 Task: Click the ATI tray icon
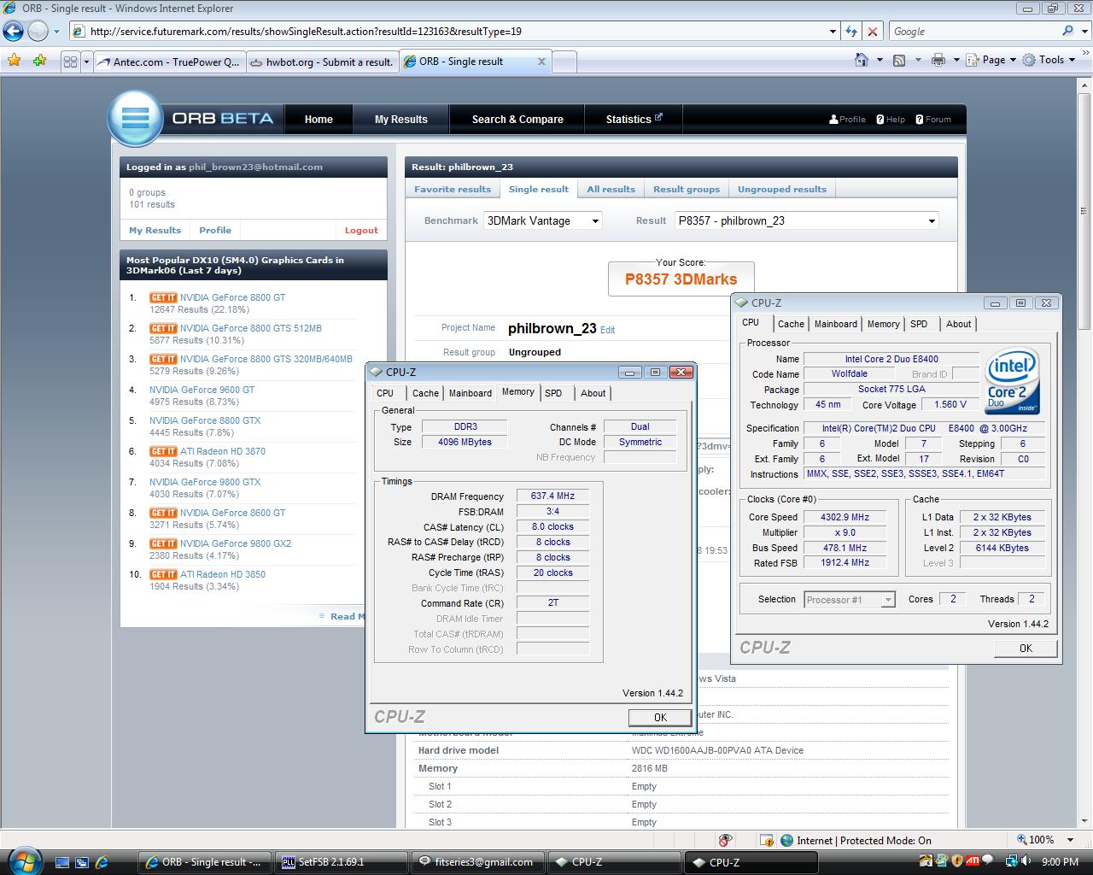click(x=973, y=861)
